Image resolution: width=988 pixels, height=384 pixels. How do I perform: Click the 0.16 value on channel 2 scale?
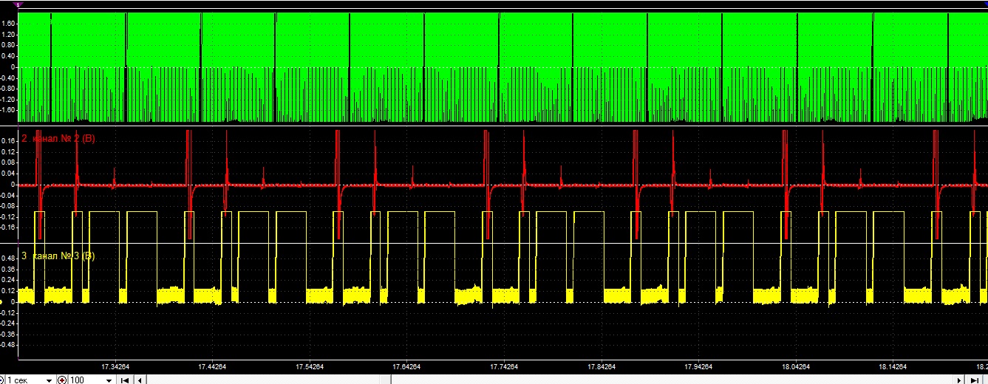9,140
